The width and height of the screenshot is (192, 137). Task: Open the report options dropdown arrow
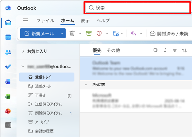coord(107,34)
